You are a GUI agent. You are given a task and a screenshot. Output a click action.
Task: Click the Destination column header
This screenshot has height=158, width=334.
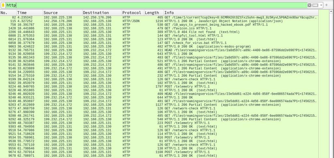click(102, 13)
